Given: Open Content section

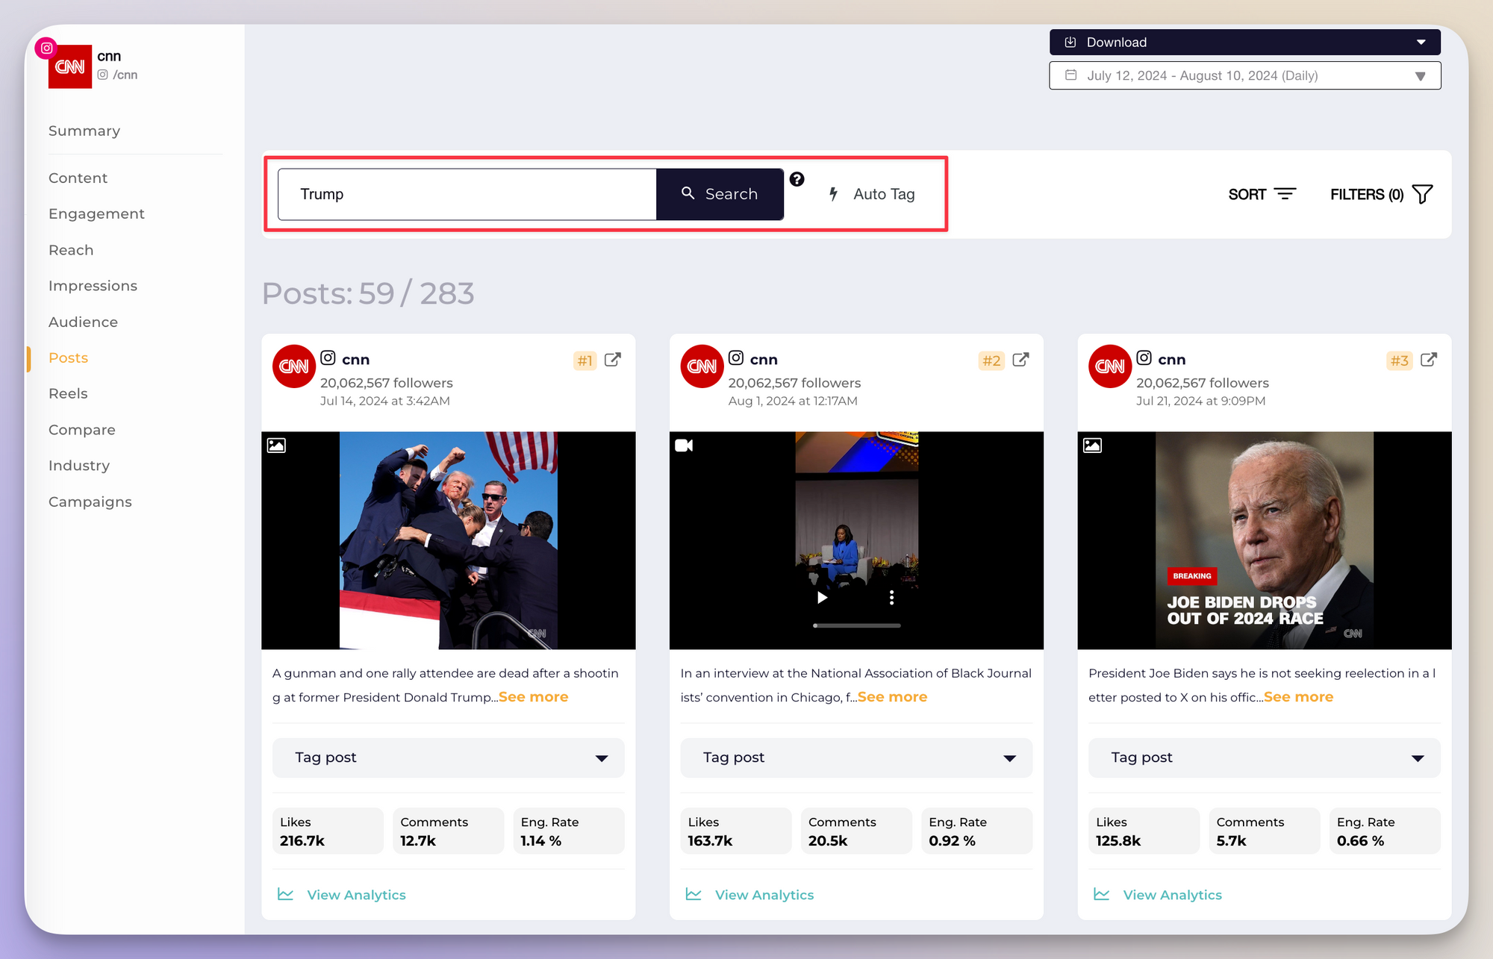Looking at the screenshot, I should pyautogui.click(x=78, y=178).
